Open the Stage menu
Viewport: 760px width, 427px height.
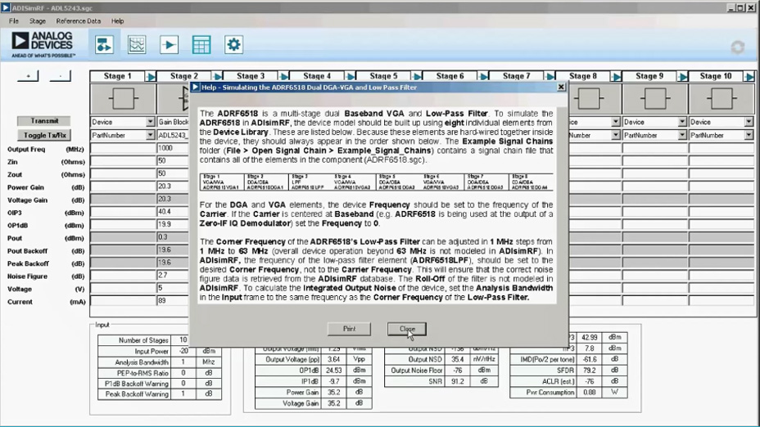point(38,20)
